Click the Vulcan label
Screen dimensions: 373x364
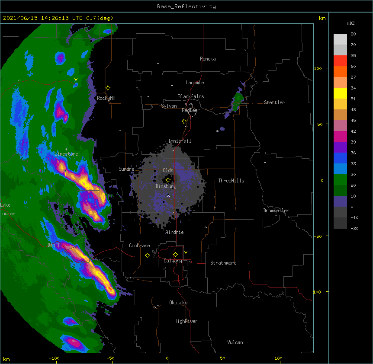tap(235, 342)
